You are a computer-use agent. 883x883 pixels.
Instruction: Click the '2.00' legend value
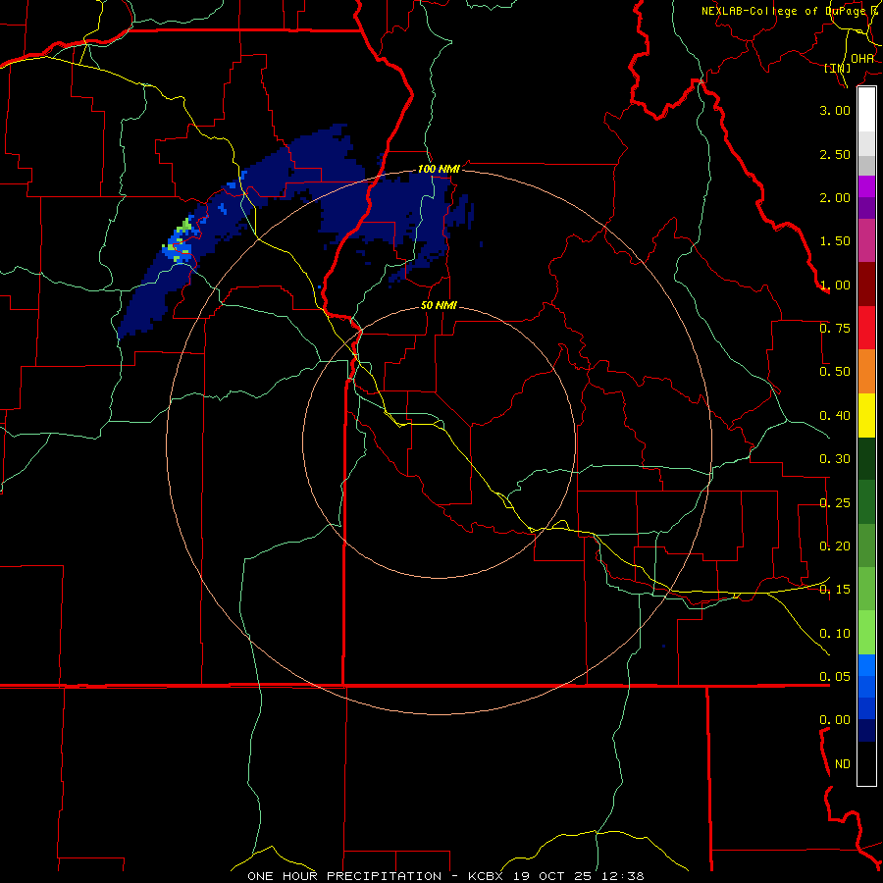835,197
